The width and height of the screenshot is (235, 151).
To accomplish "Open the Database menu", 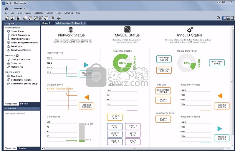I will tap(39, 13).
